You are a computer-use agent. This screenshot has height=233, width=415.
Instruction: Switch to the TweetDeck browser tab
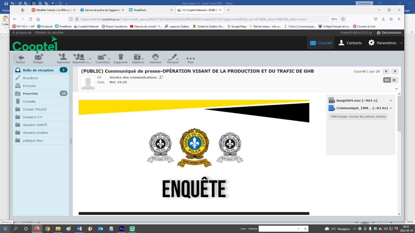[140, 10]
